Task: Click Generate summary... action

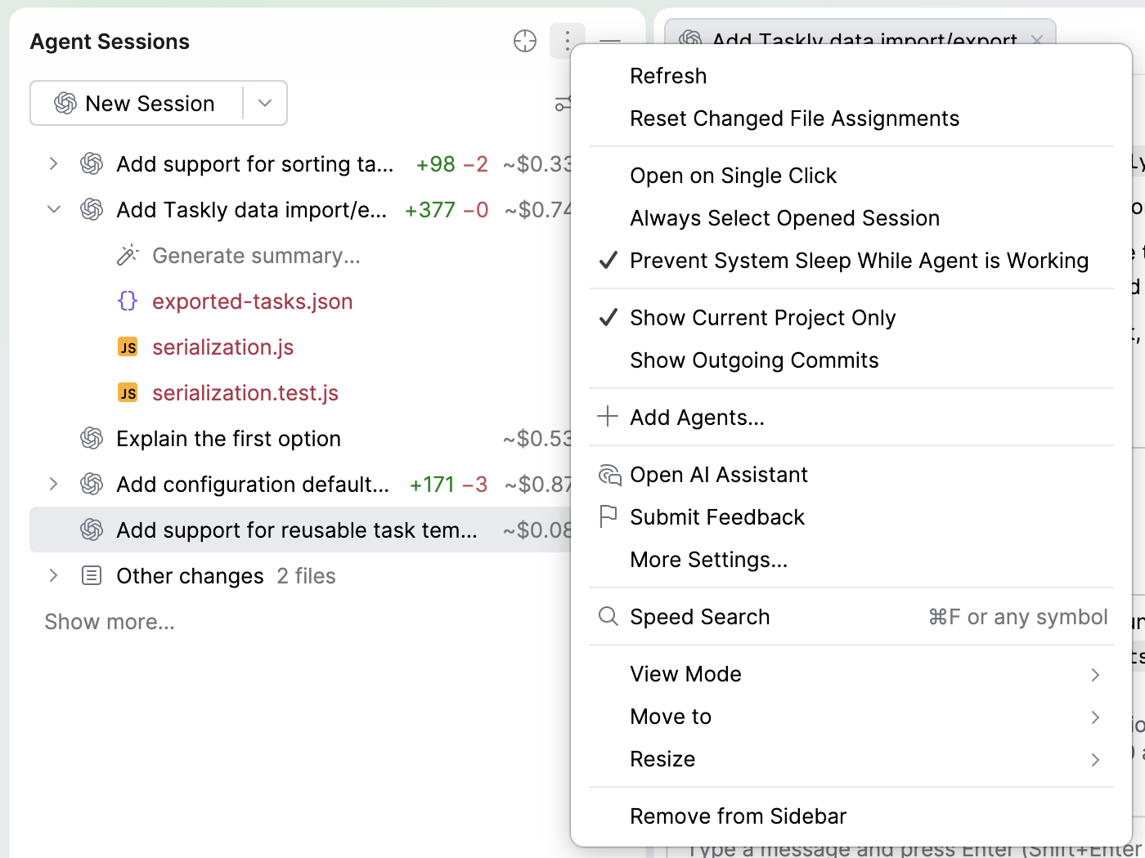Action: point(256,256)
